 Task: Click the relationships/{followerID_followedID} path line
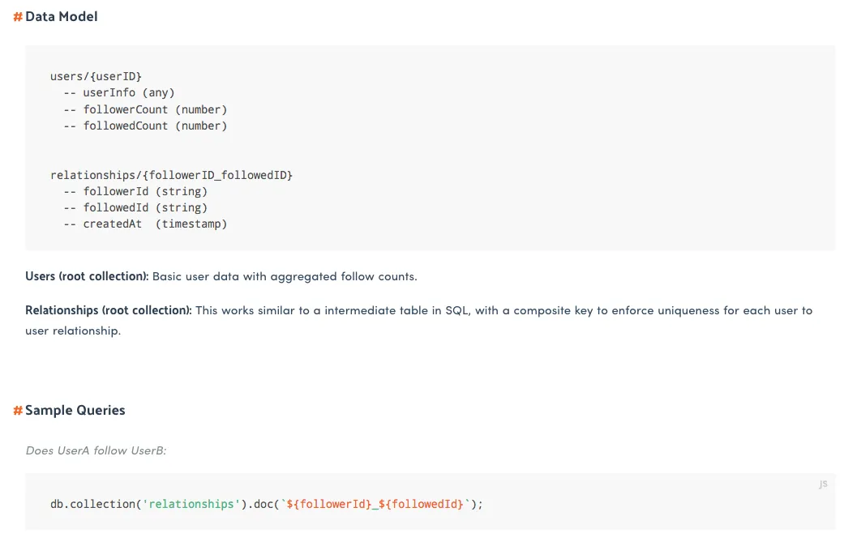click(171, 175)
